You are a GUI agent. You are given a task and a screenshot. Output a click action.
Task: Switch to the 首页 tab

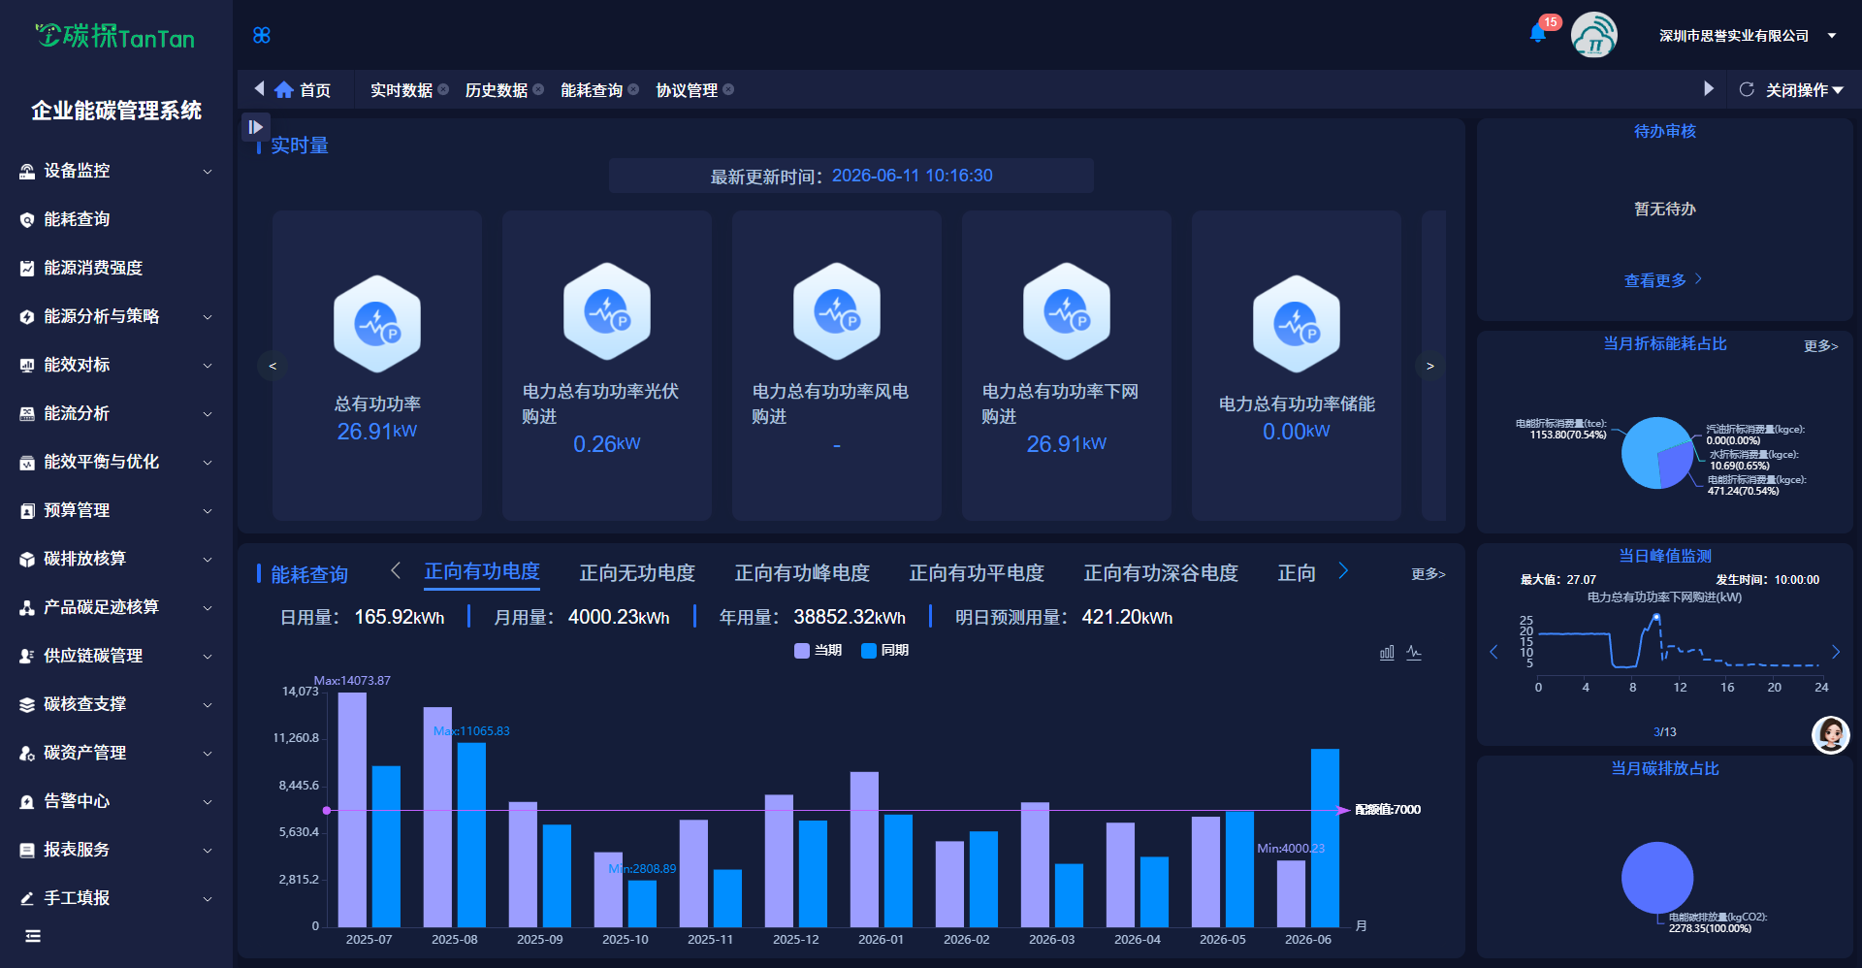(303, 90)
